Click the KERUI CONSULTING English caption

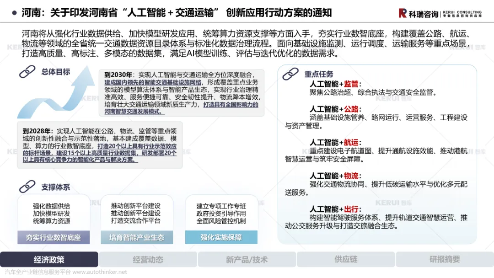coord(462,12)
